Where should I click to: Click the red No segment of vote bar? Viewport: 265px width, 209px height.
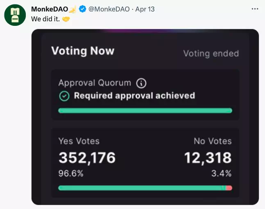pos(229,188)
